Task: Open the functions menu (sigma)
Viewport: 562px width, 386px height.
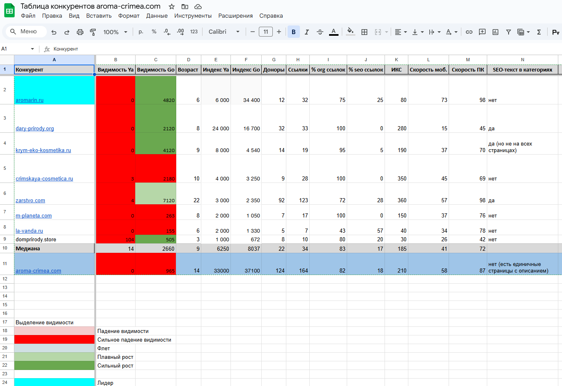Action: 539,32
